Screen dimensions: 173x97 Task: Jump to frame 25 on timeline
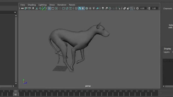point(98,91)
